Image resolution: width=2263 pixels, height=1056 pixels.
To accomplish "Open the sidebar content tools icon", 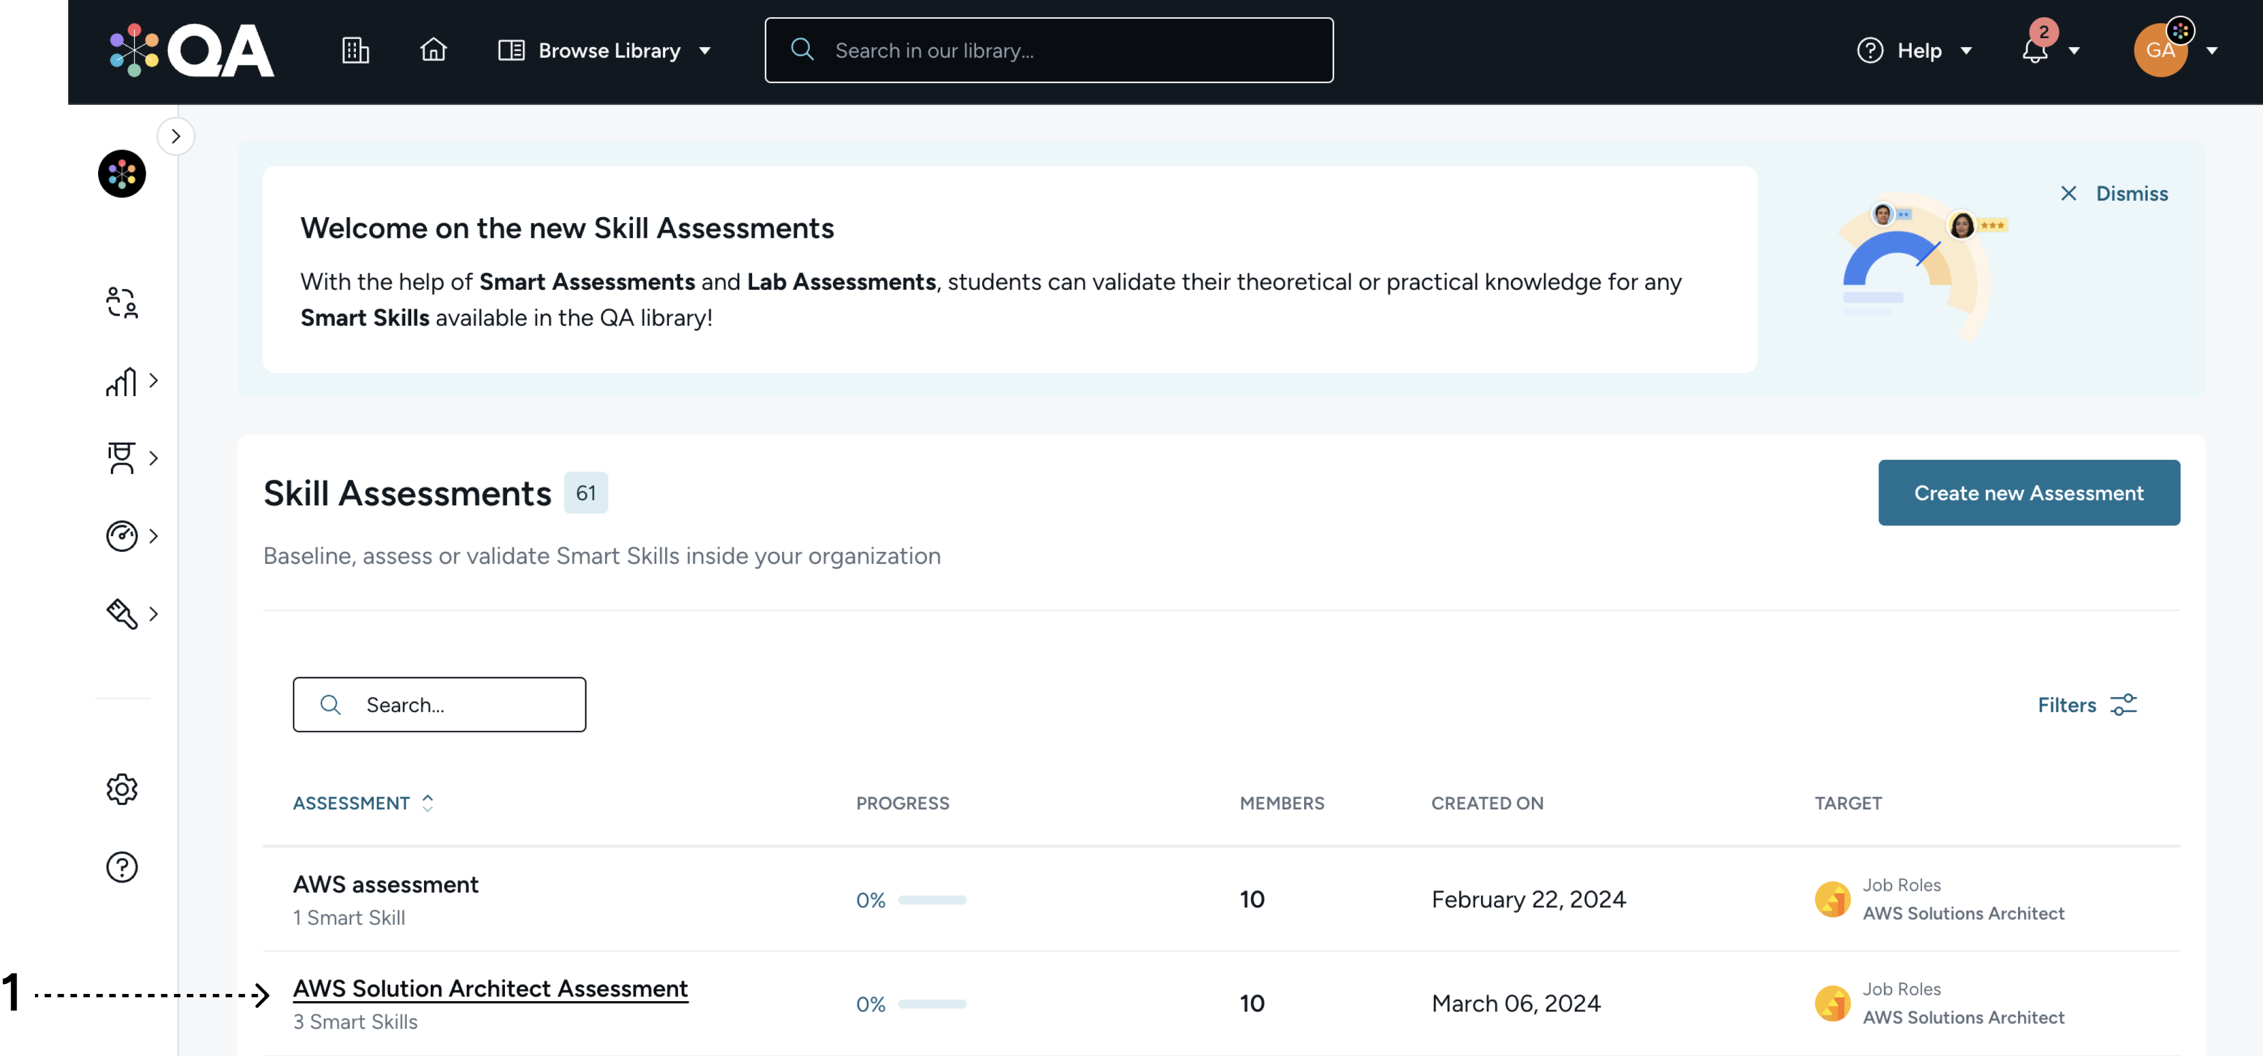I will coord(121,613).
